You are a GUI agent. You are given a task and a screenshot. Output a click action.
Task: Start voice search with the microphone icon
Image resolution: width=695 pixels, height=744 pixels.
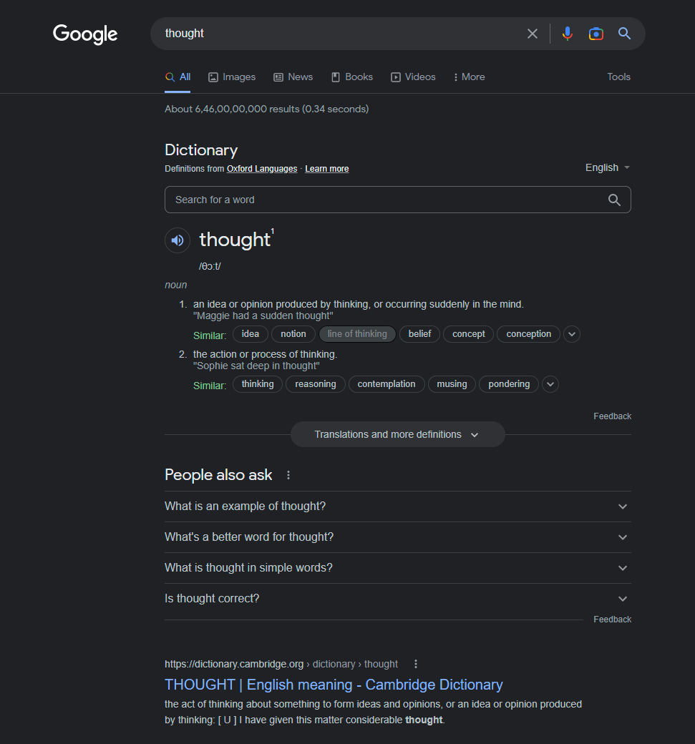coord(568,34)
